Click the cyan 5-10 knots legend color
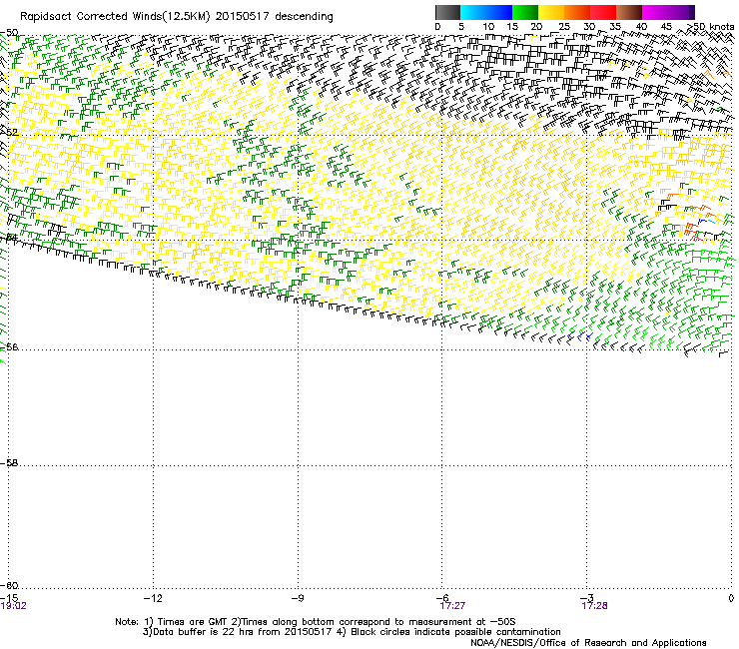The width and height of the screenshot is (739, 649). coord(473,12)
